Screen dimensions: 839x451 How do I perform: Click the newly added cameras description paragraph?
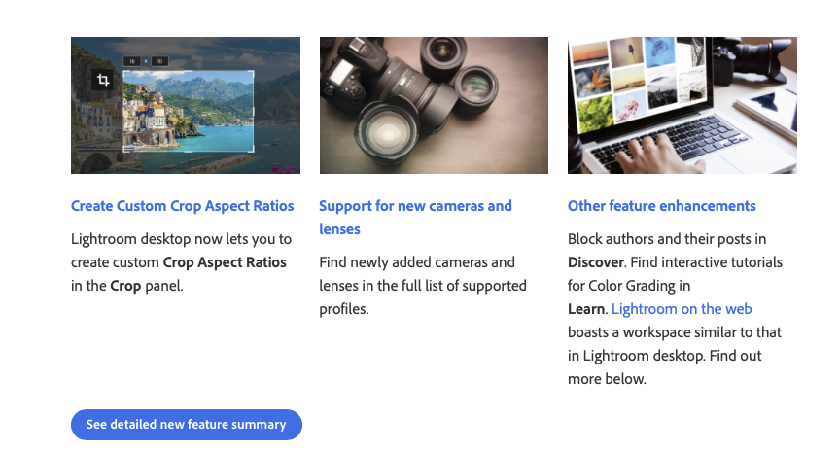pyautogui.click(x=422, y=286)
